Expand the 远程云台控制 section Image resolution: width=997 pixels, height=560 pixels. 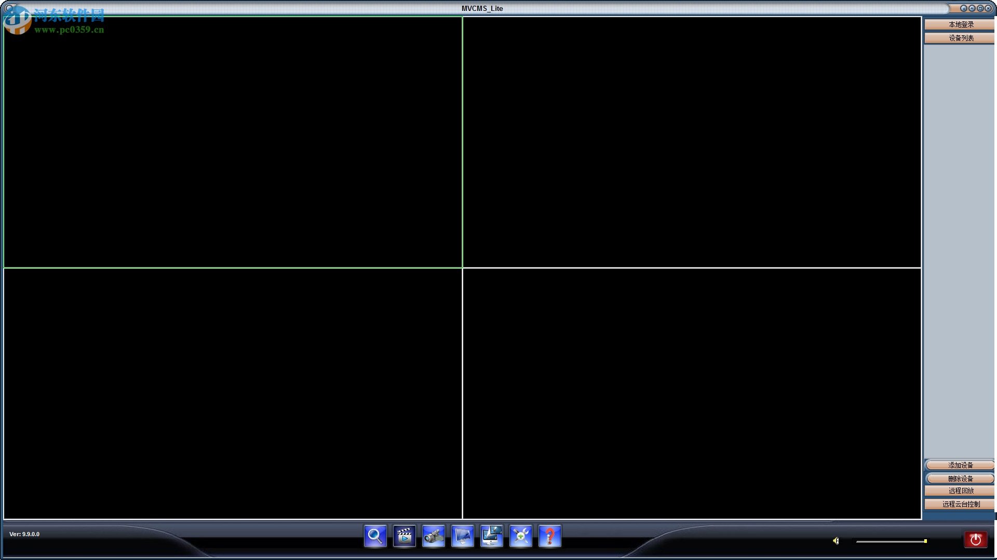(960, 504)
